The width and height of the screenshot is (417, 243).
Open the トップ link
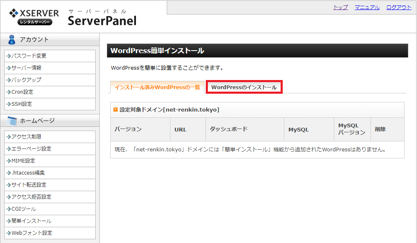(x=341, y=7)
